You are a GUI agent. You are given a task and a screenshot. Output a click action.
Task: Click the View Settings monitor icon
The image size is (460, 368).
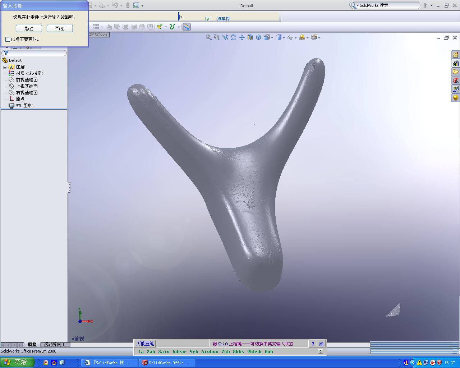(x=314, y=37)
